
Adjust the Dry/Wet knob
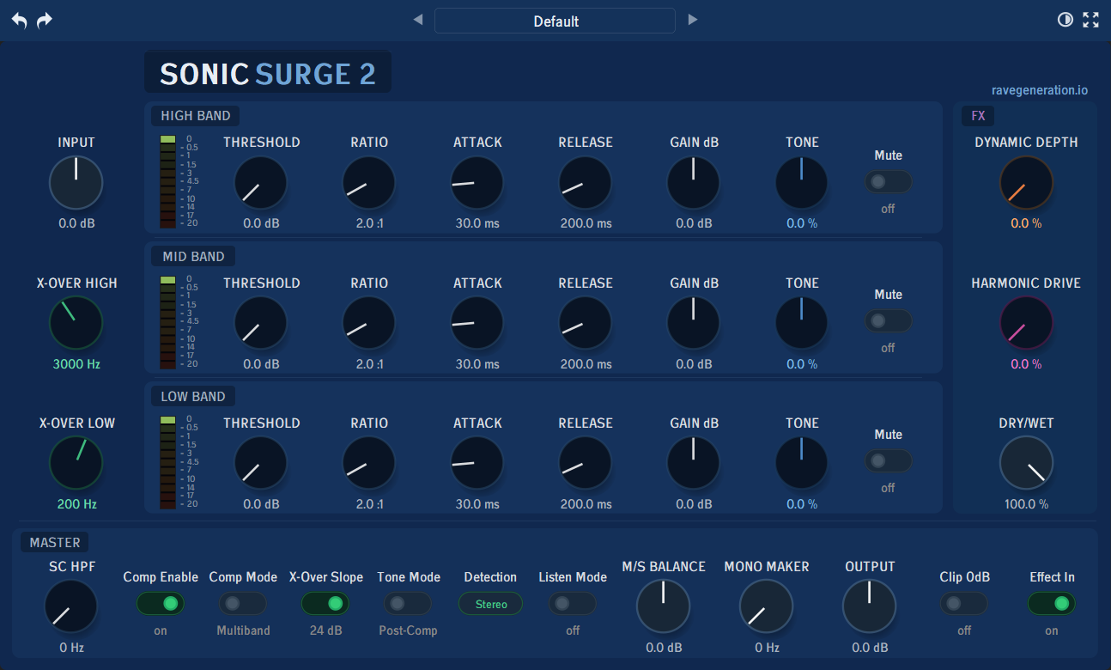click(x=1026, y=462)
